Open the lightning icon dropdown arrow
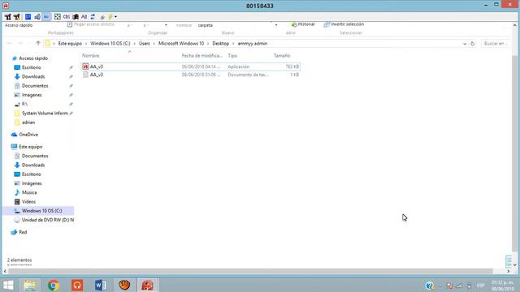The image size is (520, 292). [x=115, y=16]
